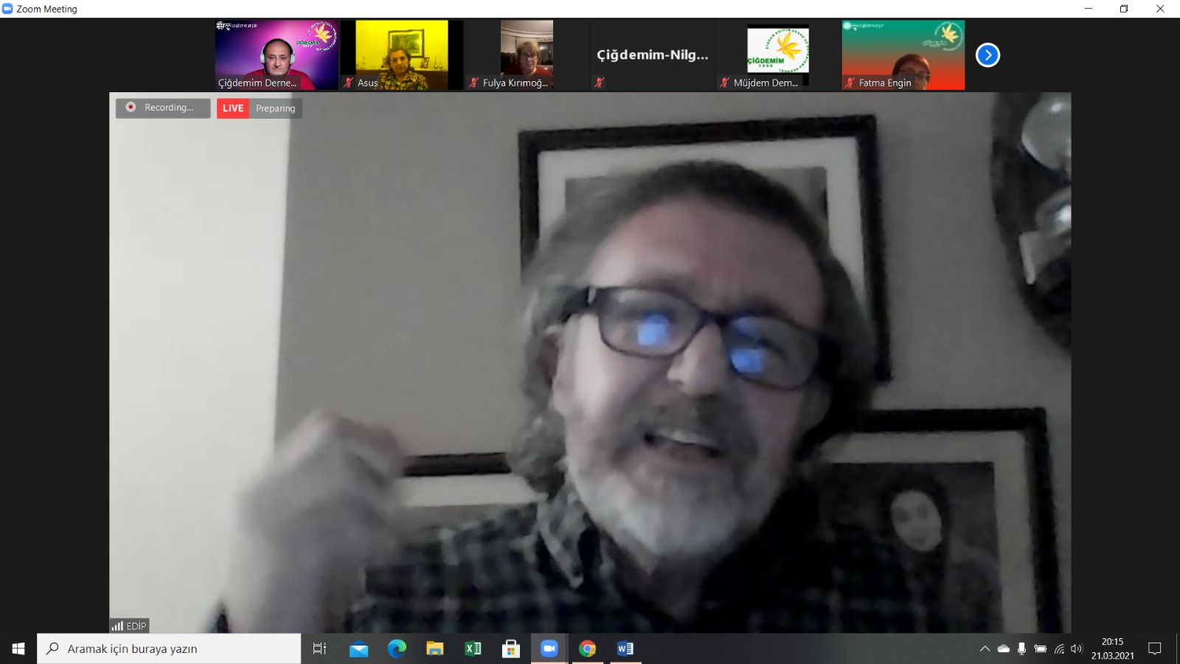
Task: Click the EDİP speaker name label
Action: pos(136,626)
